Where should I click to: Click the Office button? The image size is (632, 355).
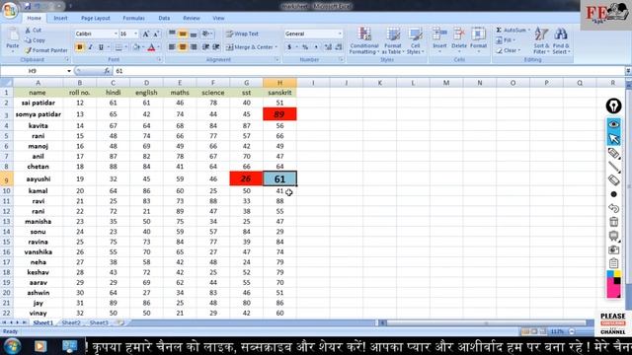coord(10,10)
